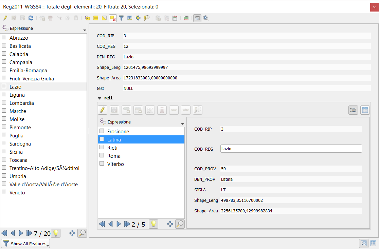
Task: Check the Abruzzo checkbox
Action: click(x=4, y=37)
